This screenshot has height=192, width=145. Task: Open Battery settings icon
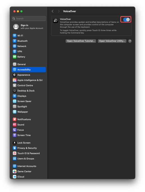tap(15, 57)
